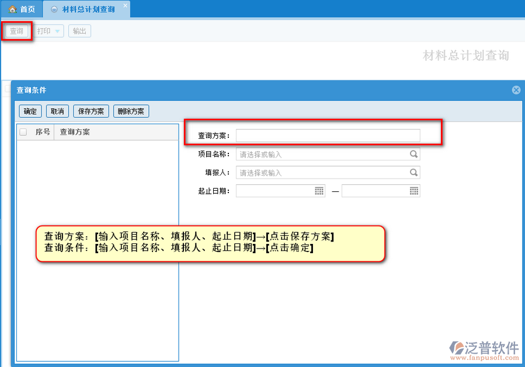Open the start date calendar icon
Image resolution: width=525 pixels, height=367 pixels.
(319, 191)
